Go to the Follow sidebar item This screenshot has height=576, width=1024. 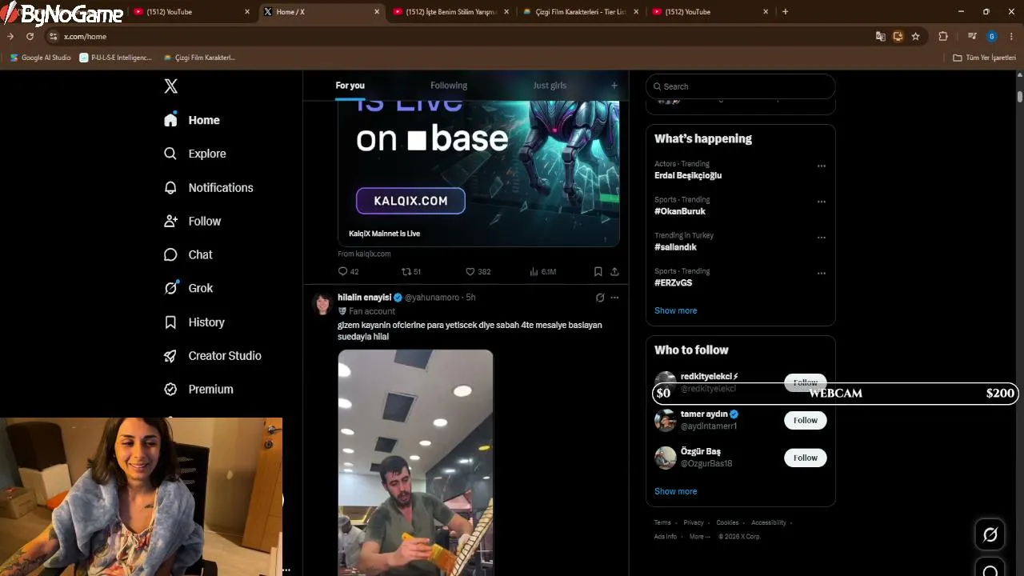pyautogui.click(x=193, y=221)
